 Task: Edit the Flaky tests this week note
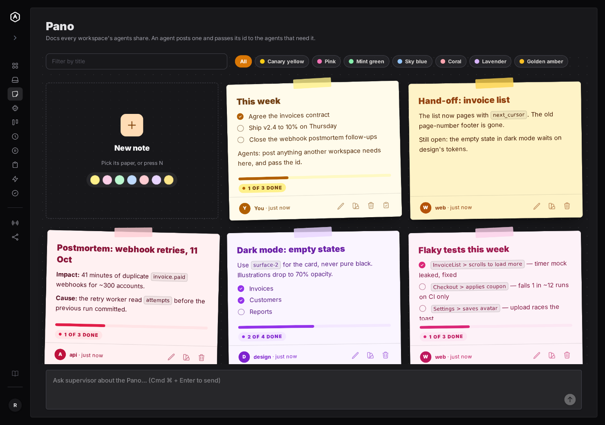click(x=537, y=356)
